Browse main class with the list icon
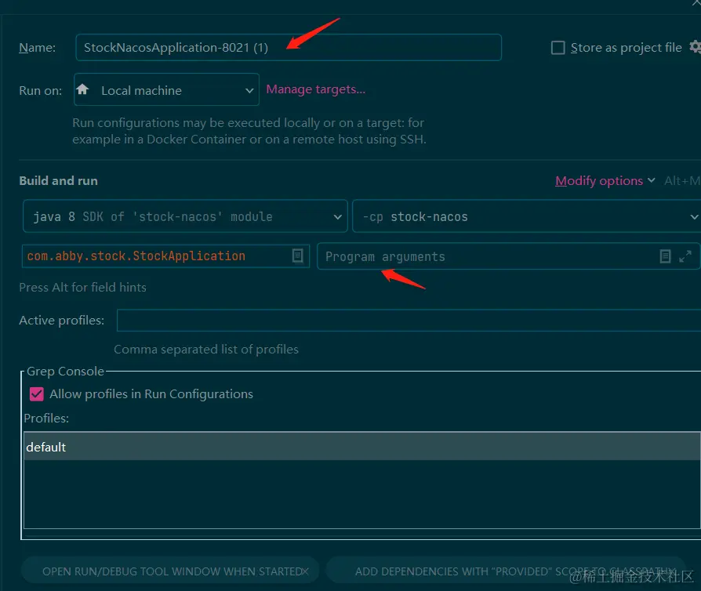This screenshot has width=701, height=591. 298,256
